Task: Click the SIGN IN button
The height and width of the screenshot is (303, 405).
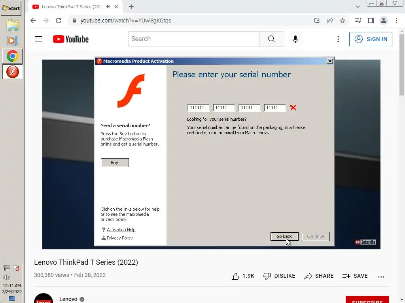Action: click(371, 39)
